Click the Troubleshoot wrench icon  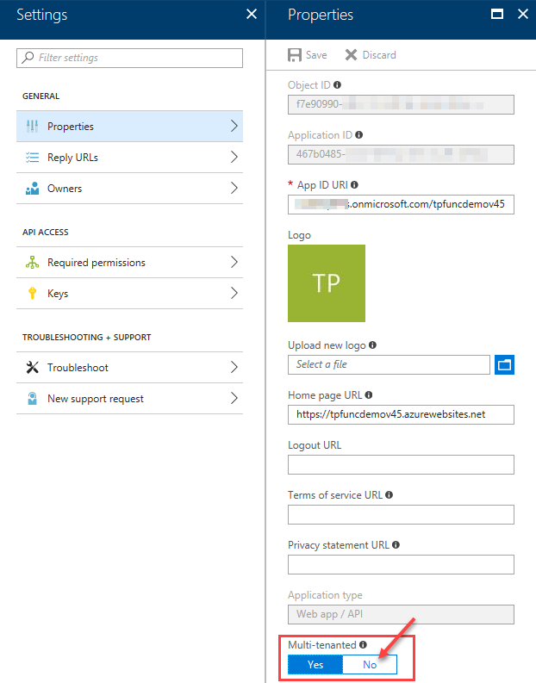pyautogui.click(x=33, y=368)
